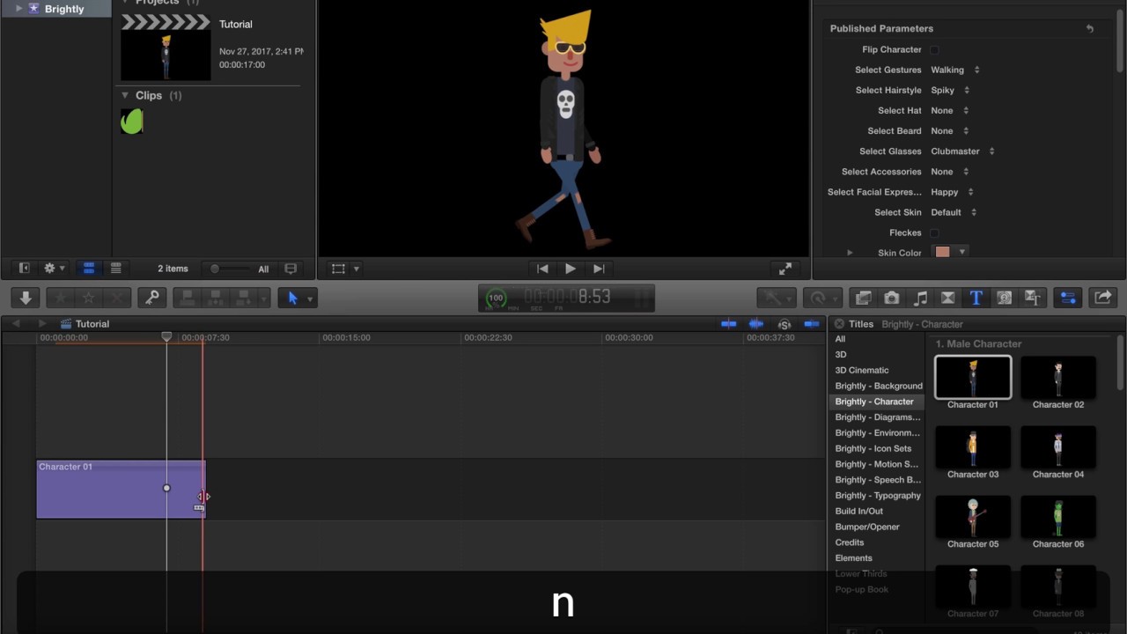Expand the Brightly library item
The image size is (1127, 634).
19,9
